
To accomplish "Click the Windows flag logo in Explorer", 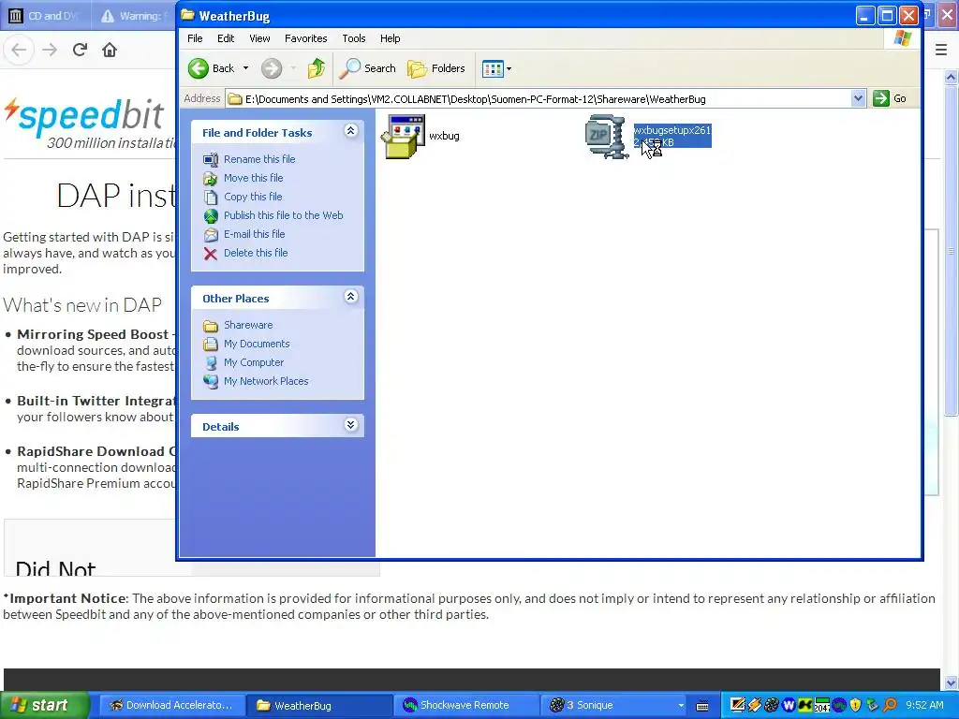I will click(x=902, y=38).
